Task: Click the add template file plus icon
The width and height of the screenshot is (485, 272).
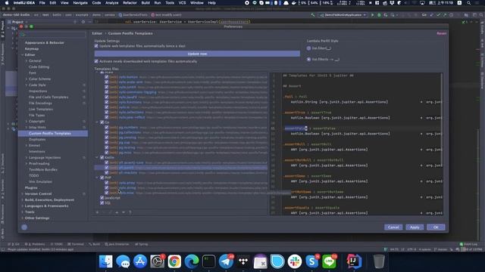Action: [97, 212]
